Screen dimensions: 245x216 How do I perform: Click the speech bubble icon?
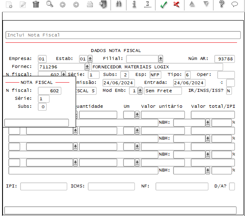point(234,4)
